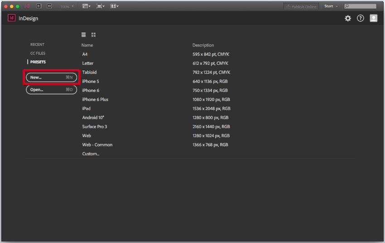Image resolution: width=385 pixels, height=243 pixels.
Task: Click the New... button
Action: coord(51,77)
